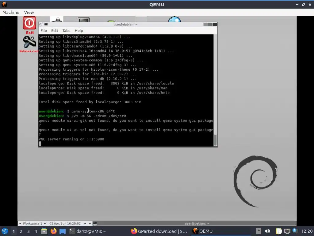Click the Setting up libvdeplug2:amd64 line
Viewport: 314px width, 236px height.
84,37
